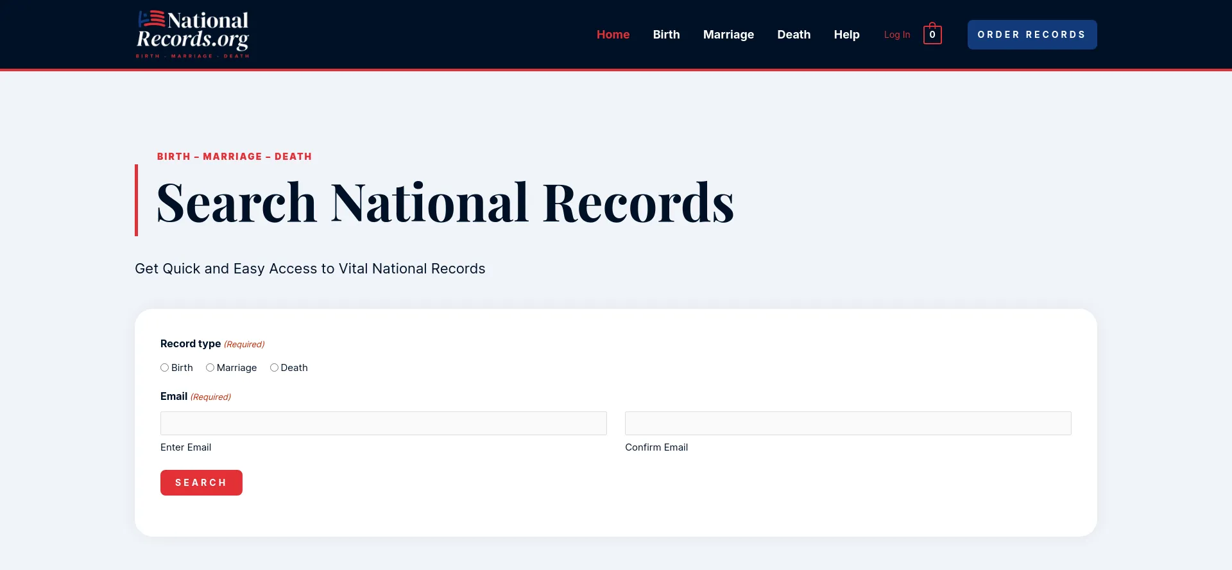The width and height of the screenshot is (1232, 570).
Task: Focus the Enter Email input field
Action: 384,423
